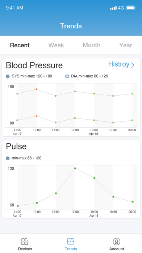
Task: Tap the 19:30 pulse data point
Action: (113, 197)
